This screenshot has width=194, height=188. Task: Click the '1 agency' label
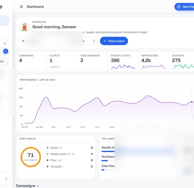pyautogui.click(x=54, y=67)
